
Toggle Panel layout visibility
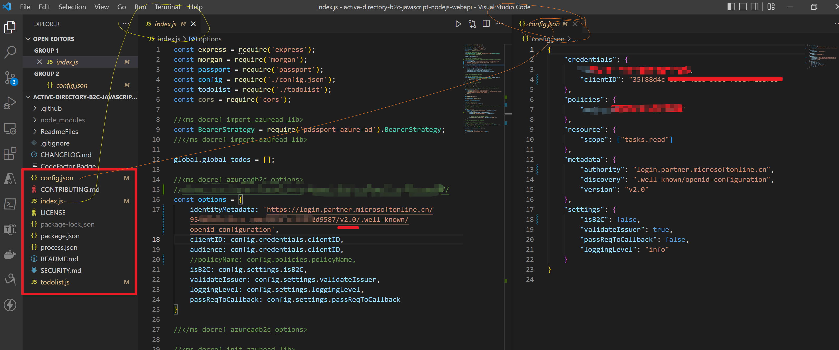(743, 7)
